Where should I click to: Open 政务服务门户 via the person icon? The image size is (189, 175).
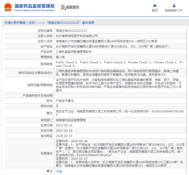(x=174, y=6)
